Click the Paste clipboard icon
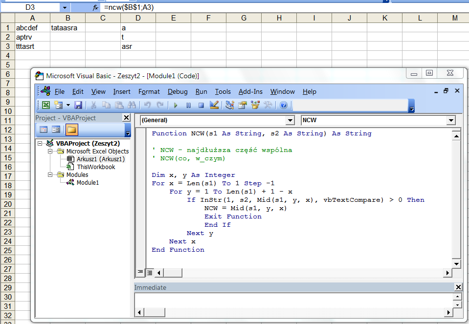The height and width of the screenshot is (324, 469). pyautogui.click(x=119, y=105)
